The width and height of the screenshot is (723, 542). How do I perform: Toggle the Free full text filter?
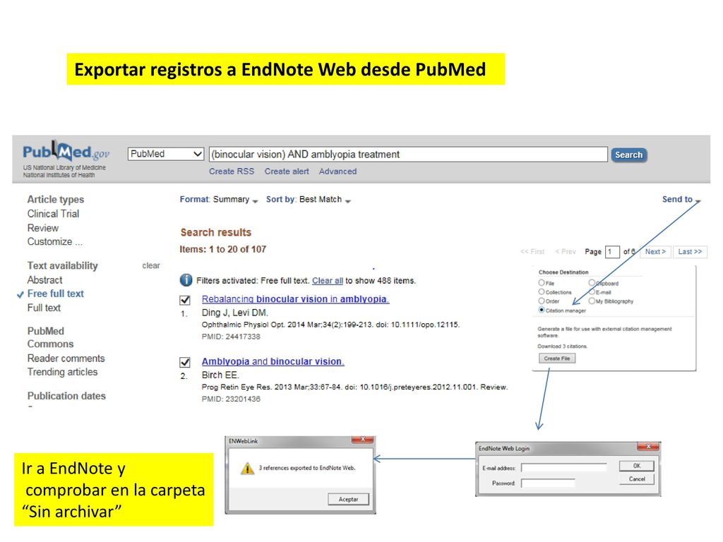click(x=55, y=294)
